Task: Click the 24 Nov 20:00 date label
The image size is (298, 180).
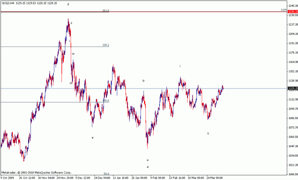Action: [x=65, y=178]
